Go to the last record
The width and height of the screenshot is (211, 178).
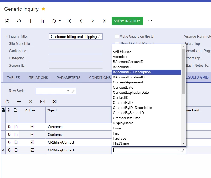tap(105, 21)
